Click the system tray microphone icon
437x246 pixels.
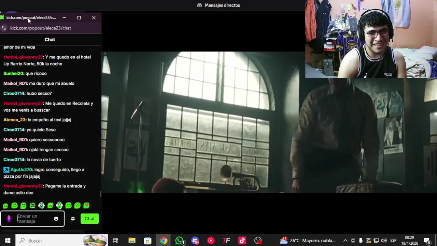point(361,241)
